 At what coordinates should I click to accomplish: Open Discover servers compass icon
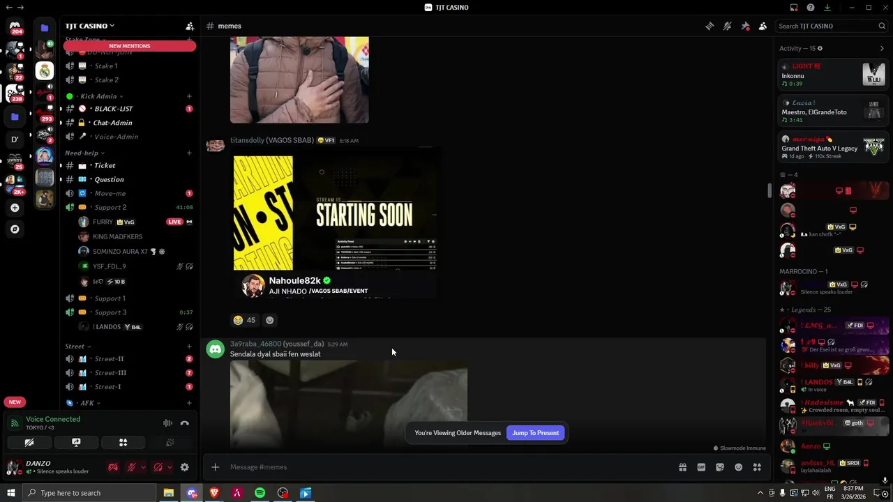[15, 229]
